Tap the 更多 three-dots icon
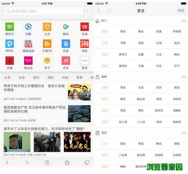This screenshot has height=174, width=188. coord(84,61)
